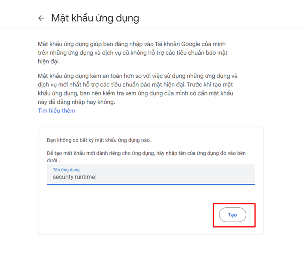Click the Mật khẩu ứng dụng page title
Viewport: 303px width, 256px height.
(95, 18)
